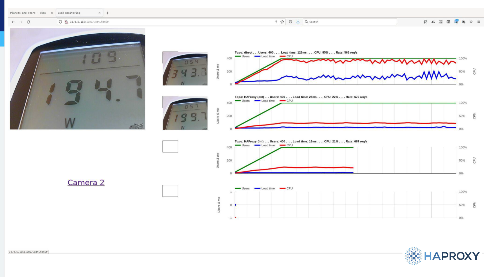
Task: Click Users legend in HAProxy (ext) chart
Action: pos(242,101)
